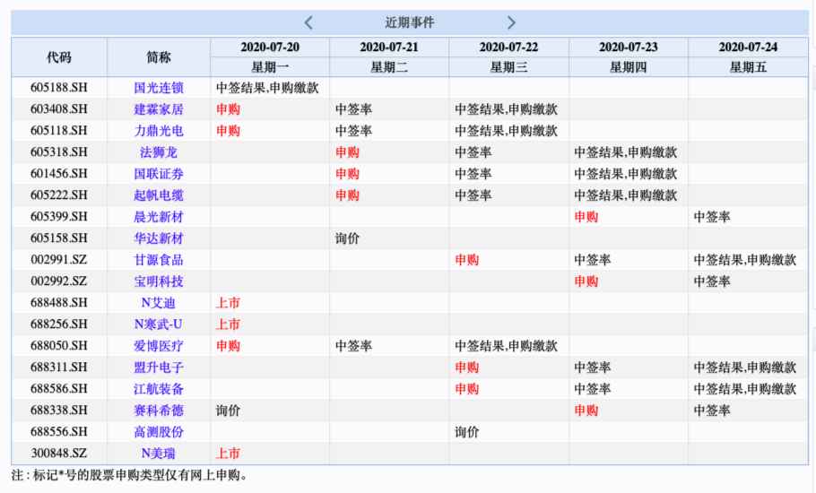The width and height of the screenshot is (816, 493).
Task: Select the 2020-07-20 date header
Action: pos(270,47)
